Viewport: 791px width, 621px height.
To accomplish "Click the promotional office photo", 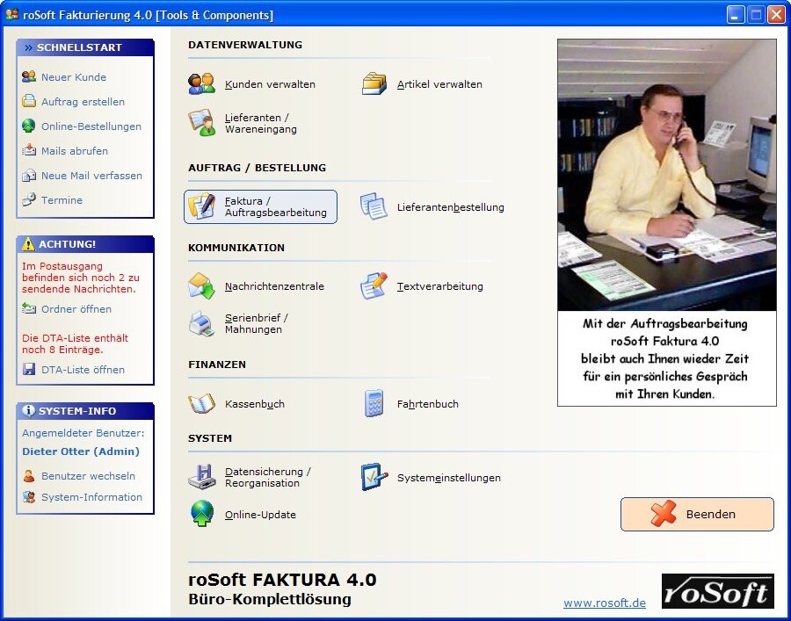I will [666, 175].
